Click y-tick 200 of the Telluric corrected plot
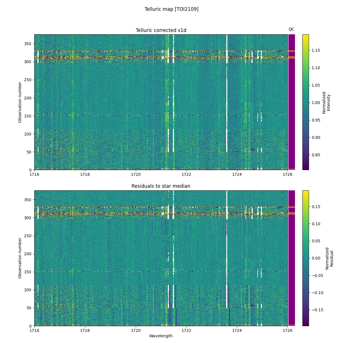 tap(28, 98)
